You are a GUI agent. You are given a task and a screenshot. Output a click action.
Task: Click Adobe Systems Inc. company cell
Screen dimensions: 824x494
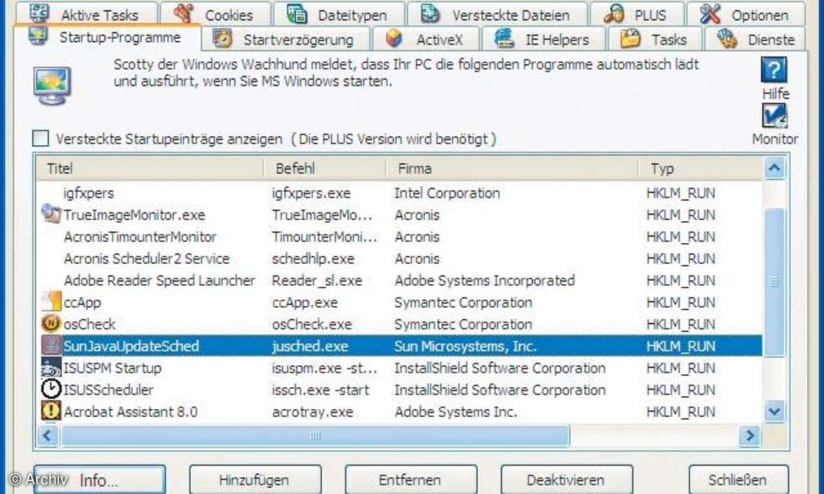tap(456, 412)
